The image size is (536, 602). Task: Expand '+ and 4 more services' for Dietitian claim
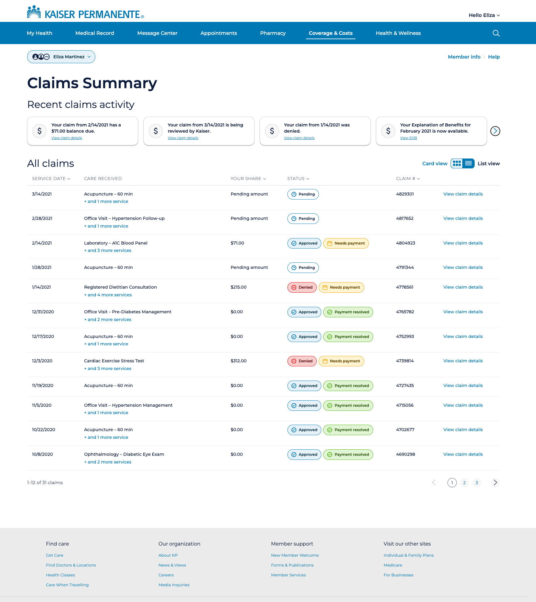(x=108, y=295)
